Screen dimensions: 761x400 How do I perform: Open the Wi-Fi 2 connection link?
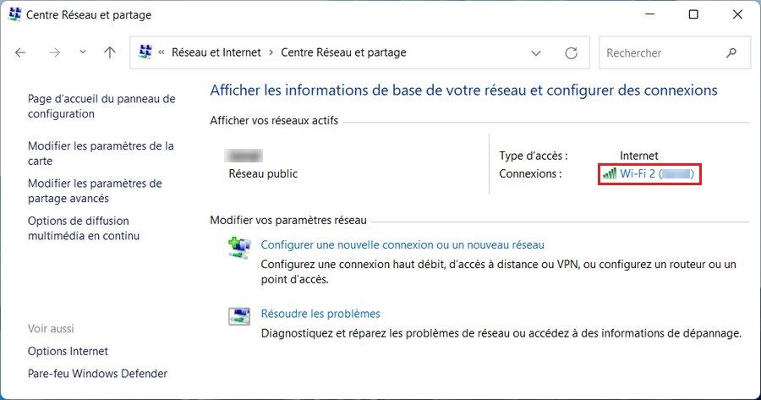pyautogui.click(x=656, y=174)
